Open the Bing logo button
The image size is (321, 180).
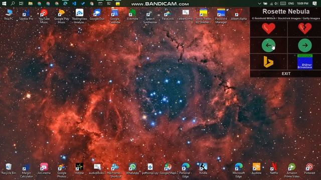tap(268, 62)
